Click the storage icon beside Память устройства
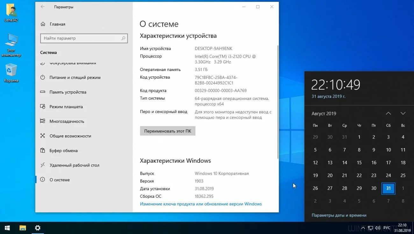The image size is (414, 234). (43, 92)
